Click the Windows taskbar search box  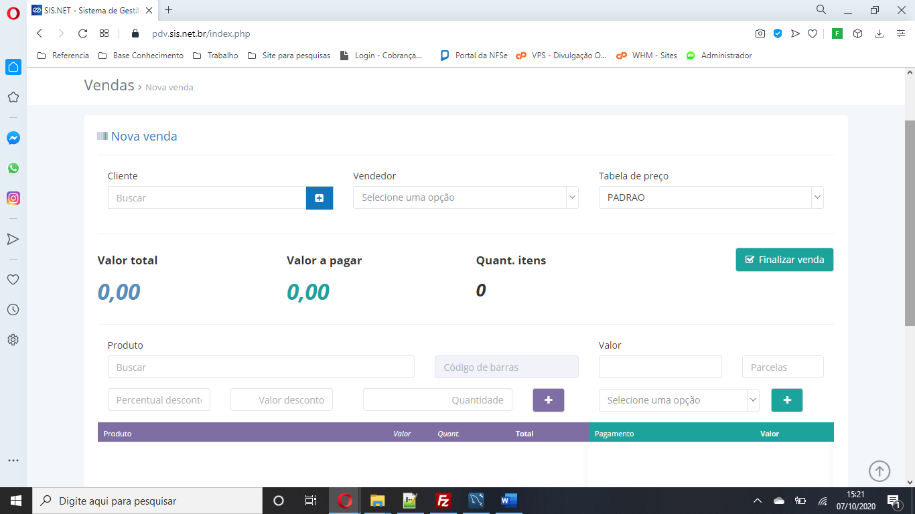(x=147, y=501)
